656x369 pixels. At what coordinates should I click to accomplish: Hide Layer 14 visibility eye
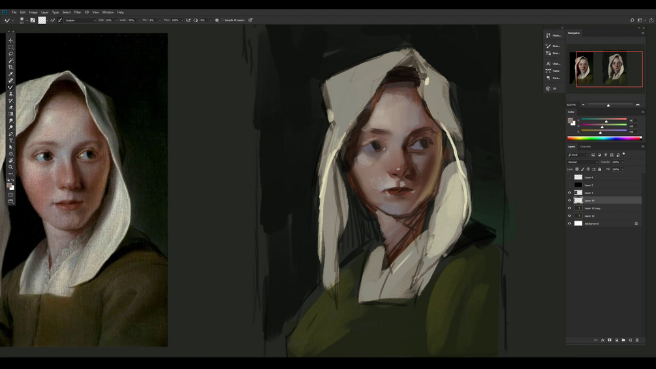pos(569,201)
